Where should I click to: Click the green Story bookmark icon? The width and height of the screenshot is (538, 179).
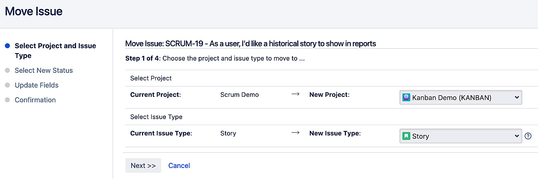pyautogui.click(x=406, y=136)
